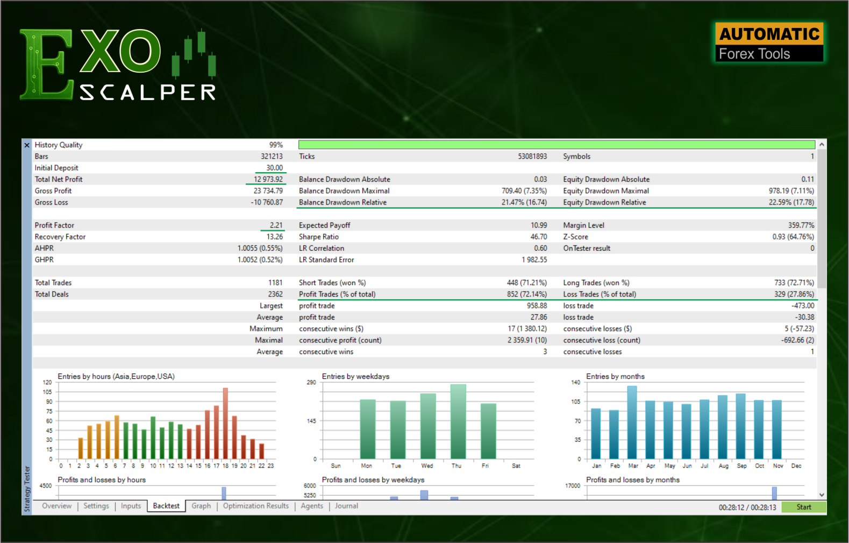
Task: Select maximal consecutive loss value -692.66 (2)
Action: [797, 340]
